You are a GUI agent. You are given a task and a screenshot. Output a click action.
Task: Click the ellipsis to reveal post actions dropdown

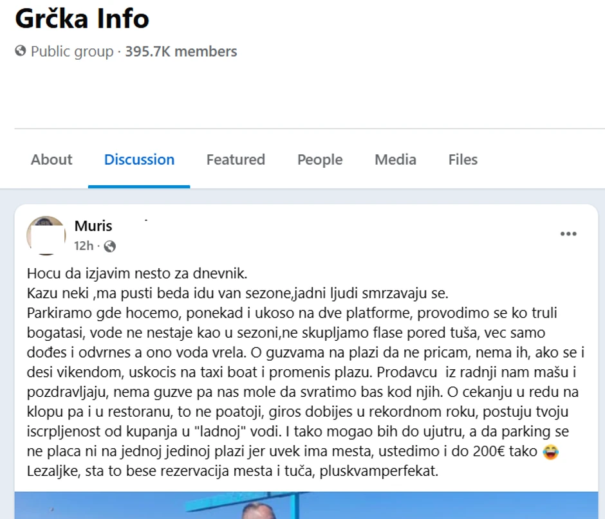(x=568, y=233)
